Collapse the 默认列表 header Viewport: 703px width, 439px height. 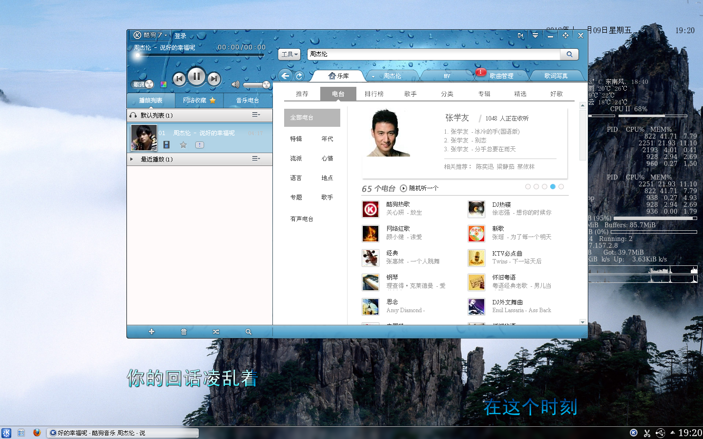(x=200, y=115)
